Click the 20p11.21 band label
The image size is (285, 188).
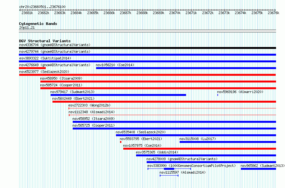coord(27,28)
